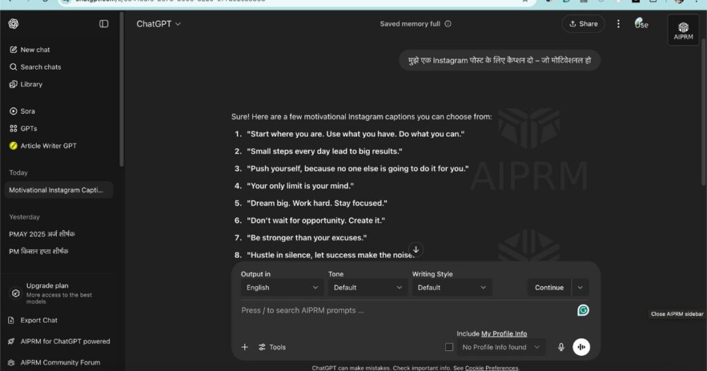Click the Continue button
707x371 pixels.
pos(549,288)
